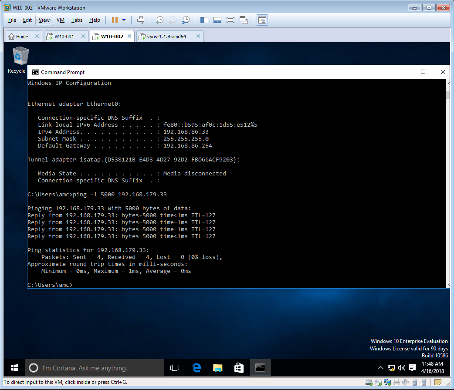
Task: Toggle the thumbnail bar visibility
Action: tap(217, 20)
